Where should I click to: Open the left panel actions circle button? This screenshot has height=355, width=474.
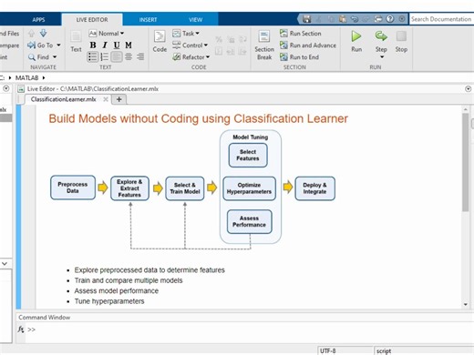[5, 88]
